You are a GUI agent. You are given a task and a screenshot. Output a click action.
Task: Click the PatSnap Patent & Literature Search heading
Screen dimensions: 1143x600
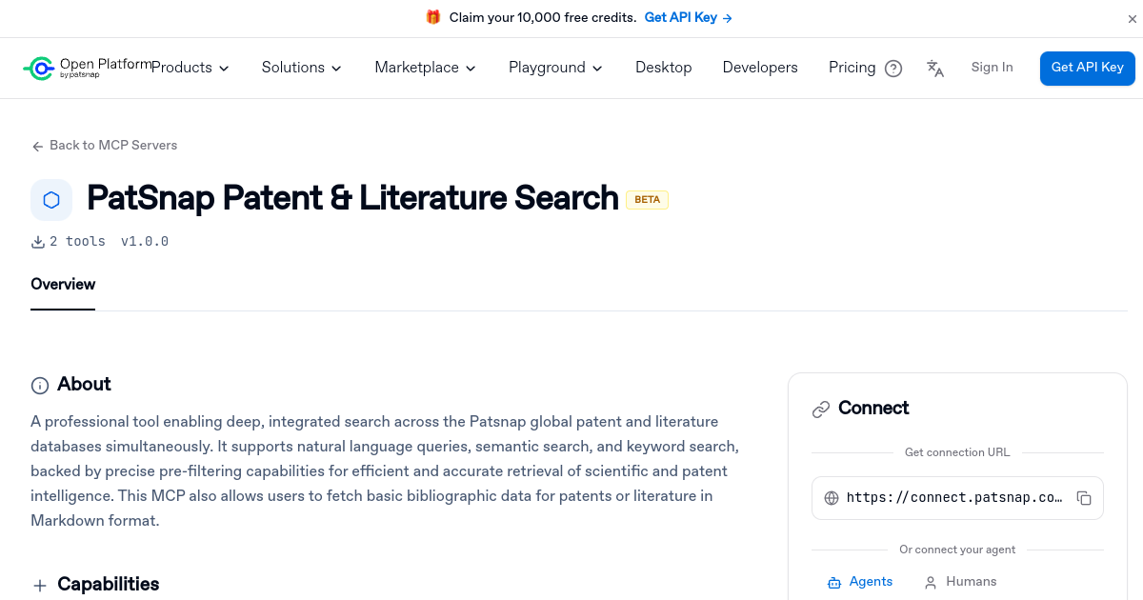tap(352, 198)
